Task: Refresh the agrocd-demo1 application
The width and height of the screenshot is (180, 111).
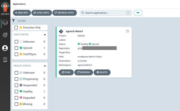Action: [x=84, y=72]
